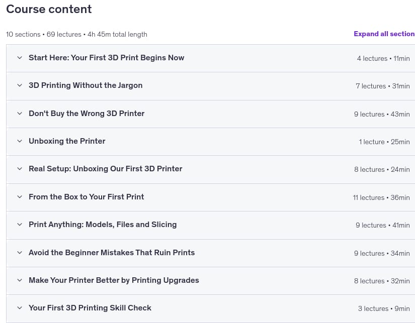Expand the 'Unboxing the Printer' chevron
Viewport: 415px width, 323px height.
point(20,141)
